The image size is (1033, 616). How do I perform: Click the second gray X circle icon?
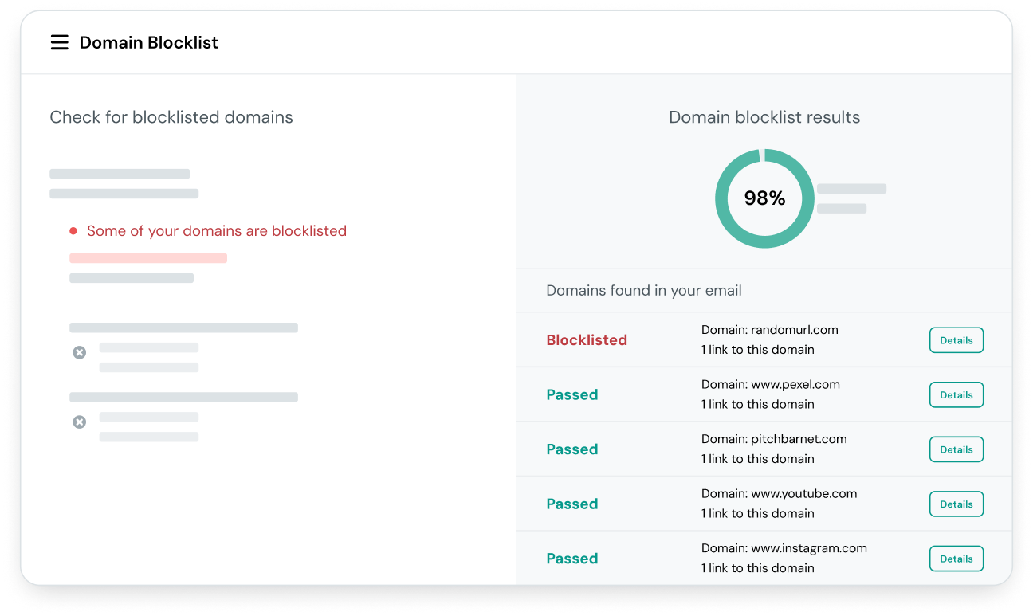80,422
